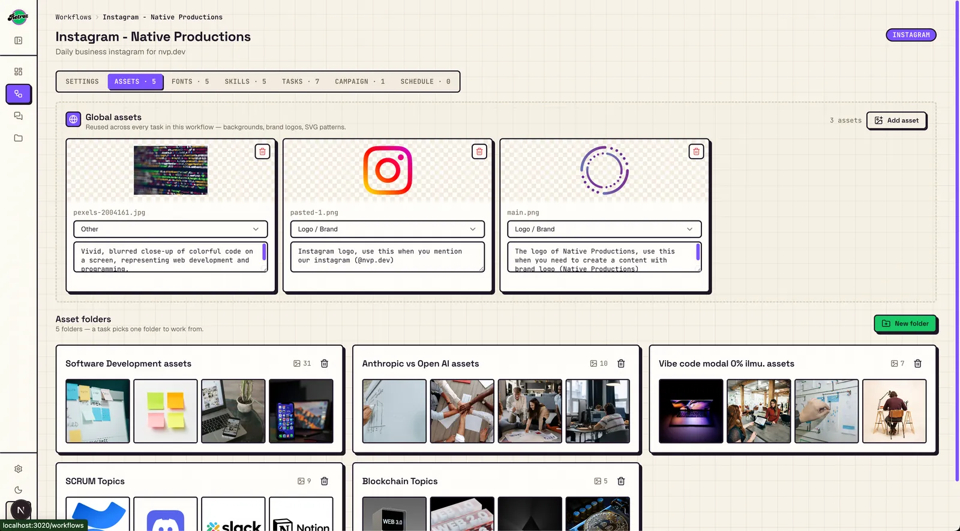960x531 pixels.
Task: Click the INSTAGRAM badge
Action: 911,35
